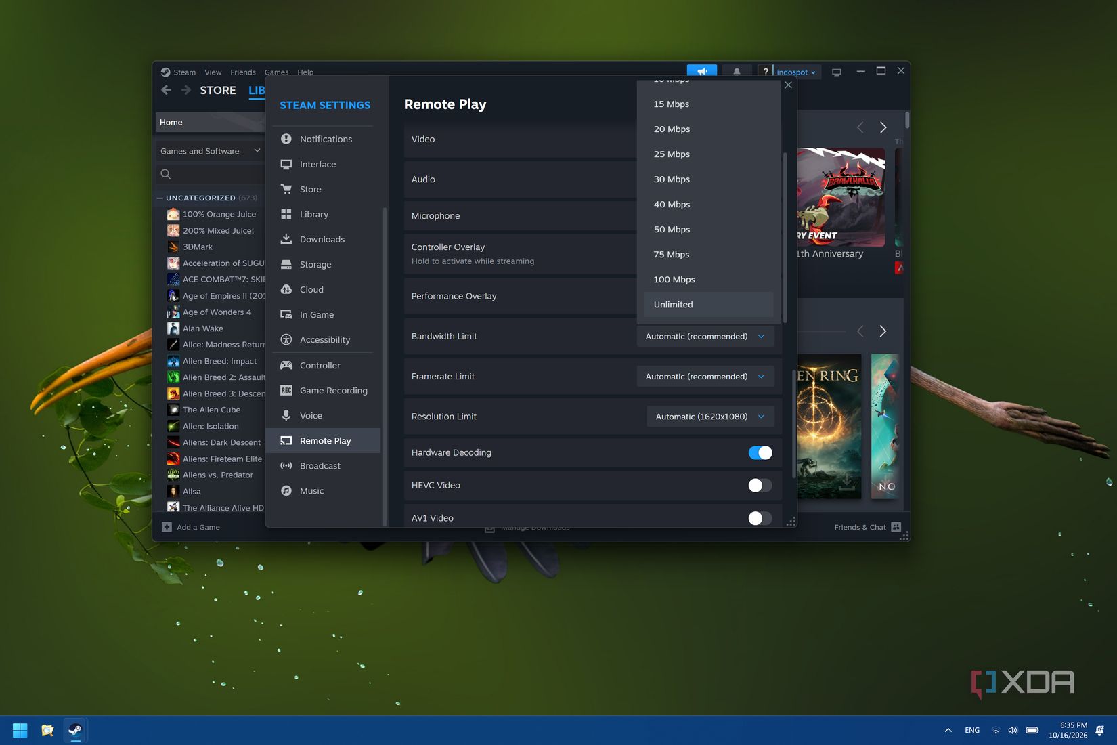Click the Downloads arrow icon
Screen dimensions: 1117x745
pos(286,239)
